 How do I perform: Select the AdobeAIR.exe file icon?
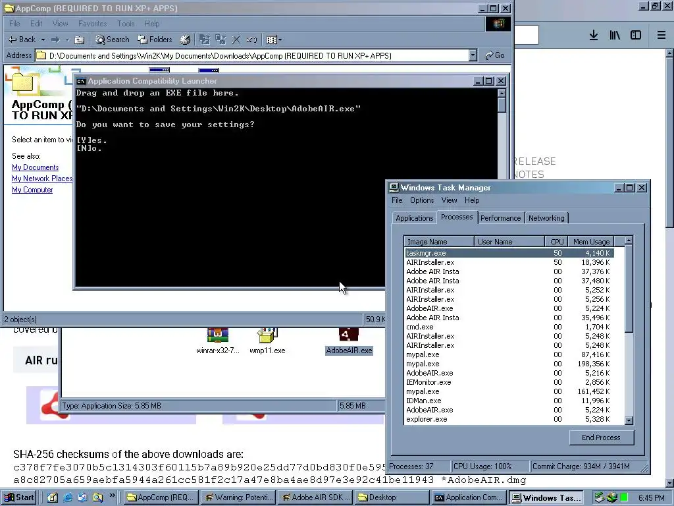[x=349, y=342]
